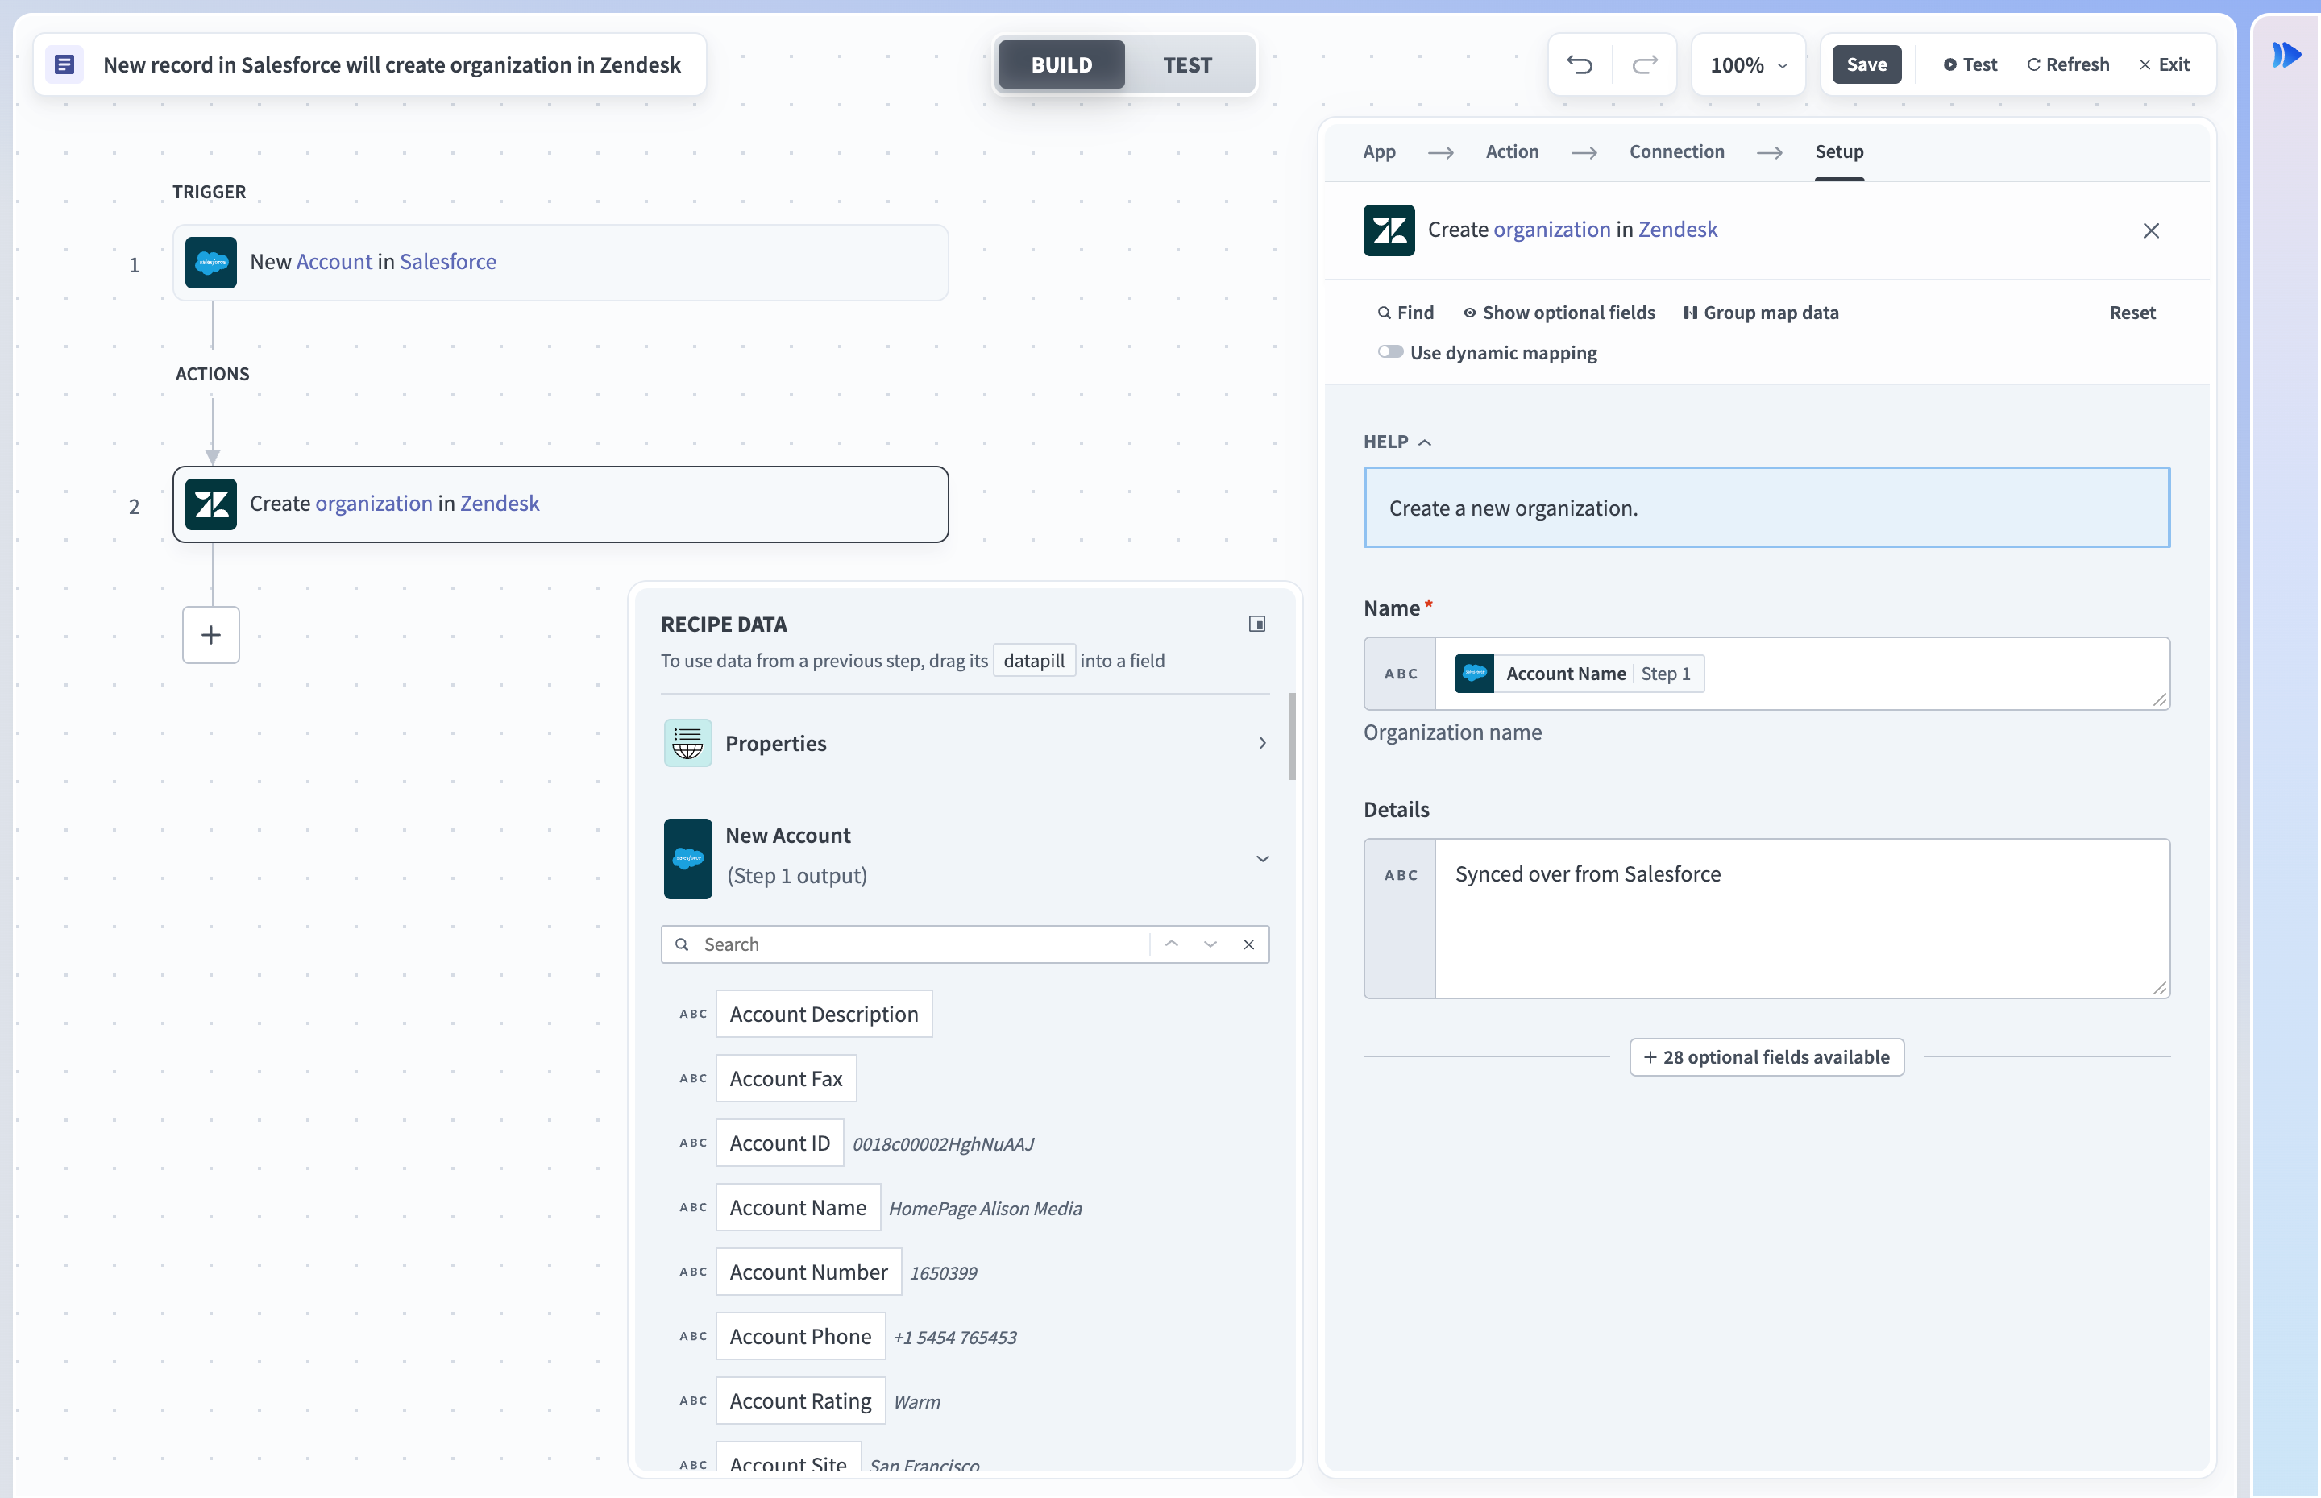Click the recipe document icon beside title
Image resolution: width=2321 pixels, height=1498 pixels.
coord(64,64)
